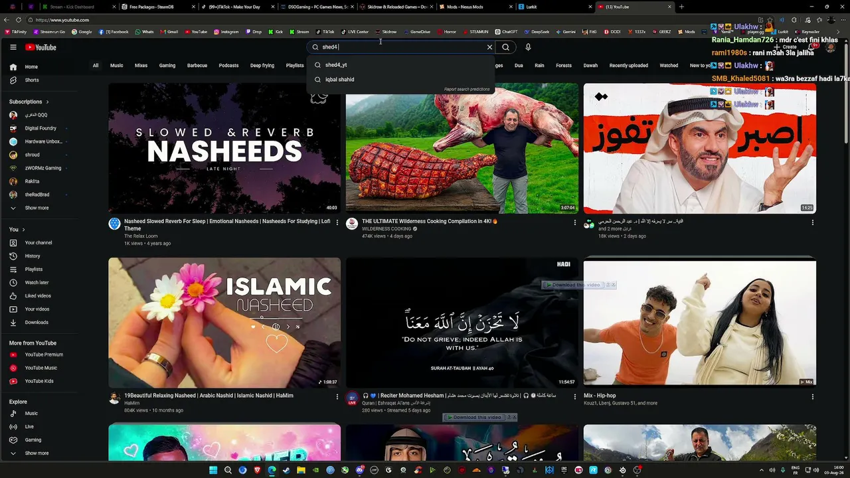850x478 pixels.
Task: Open Liked videos
Action: [39, 296]
